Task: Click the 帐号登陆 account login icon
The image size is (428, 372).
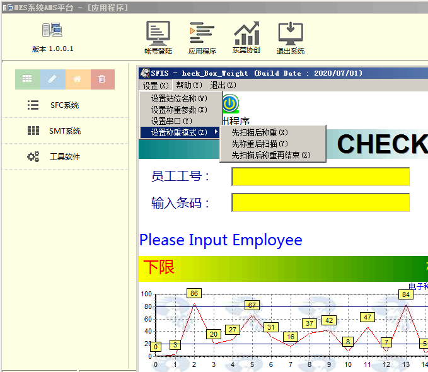Action: pos(158,37)
